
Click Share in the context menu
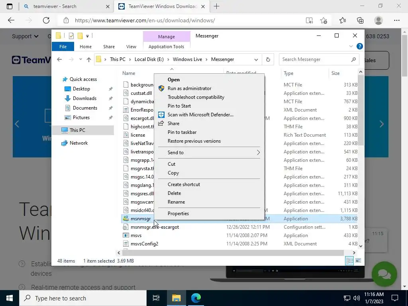pyautogui.click(x=173, y=124)
